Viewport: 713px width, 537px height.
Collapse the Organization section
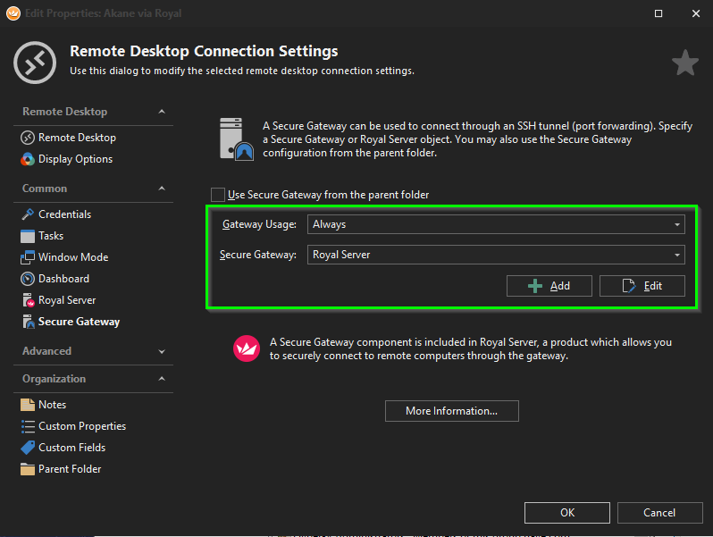click(162, 379)
